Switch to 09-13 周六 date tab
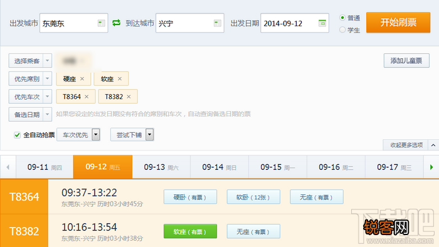Screen dimensions: 439x247 pos(161,167)
